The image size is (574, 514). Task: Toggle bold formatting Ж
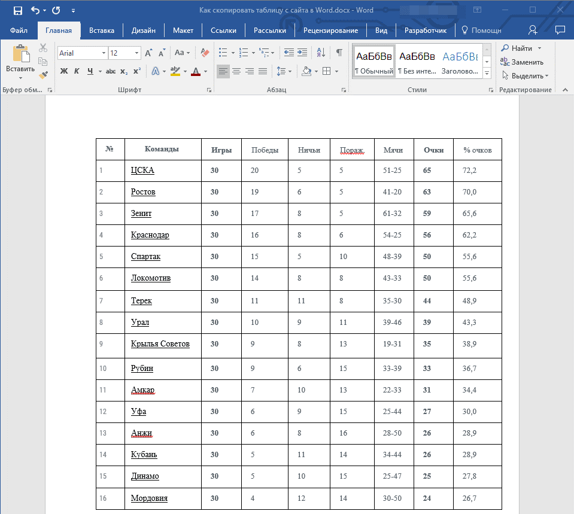(64, 71)
